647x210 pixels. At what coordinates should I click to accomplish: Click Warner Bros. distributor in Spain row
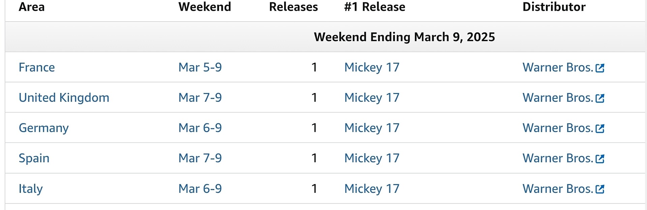(x=558, y=158)
